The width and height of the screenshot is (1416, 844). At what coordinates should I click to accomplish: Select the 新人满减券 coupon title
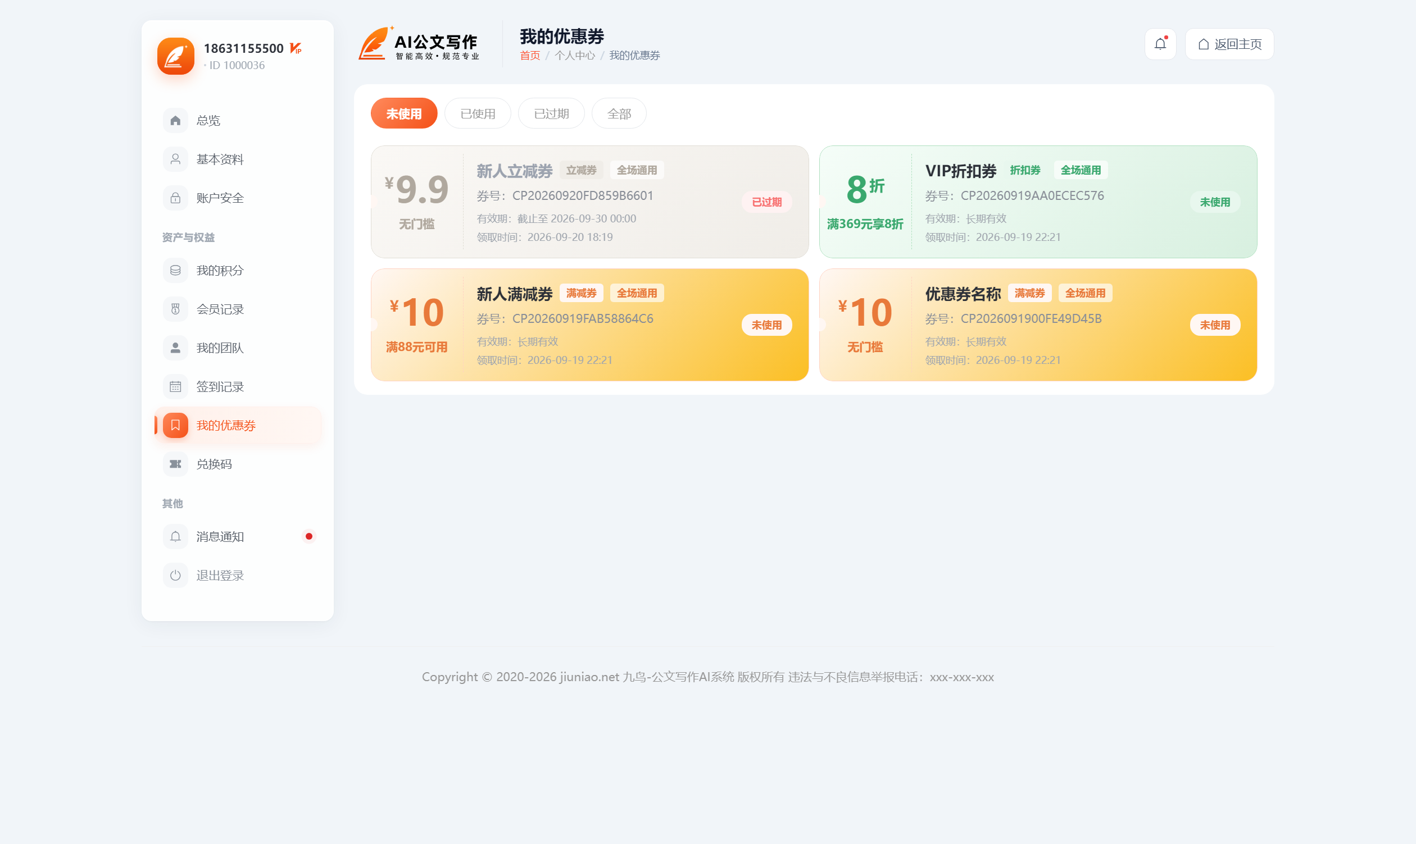515,294
